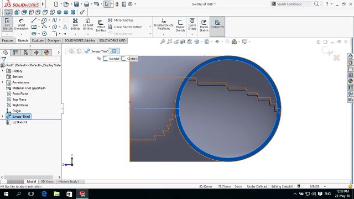The image size is (354, 199).
Task: Click the Open file icon
Action: point(66,4)
